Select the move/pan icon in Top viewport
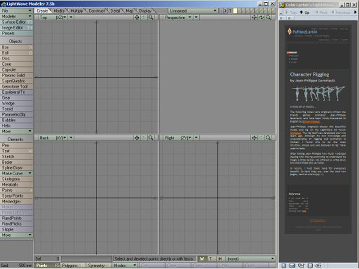 pos(136,17)
